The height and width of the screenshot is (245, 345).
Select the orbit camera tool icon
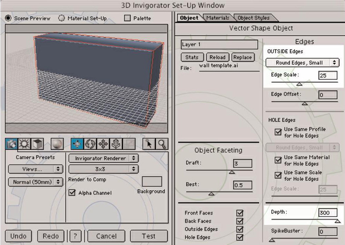(x=77, y=144)
